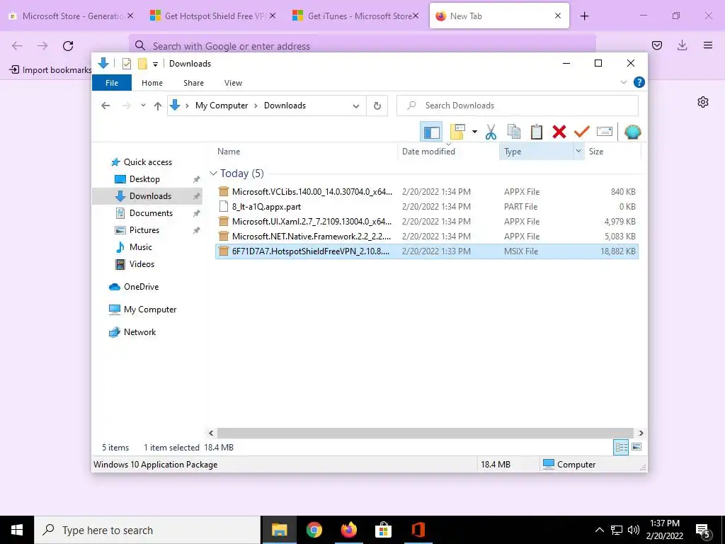Switch to details view icon
Image resolution: width=725 pixels, height=544 pixels.
[621, 447]
